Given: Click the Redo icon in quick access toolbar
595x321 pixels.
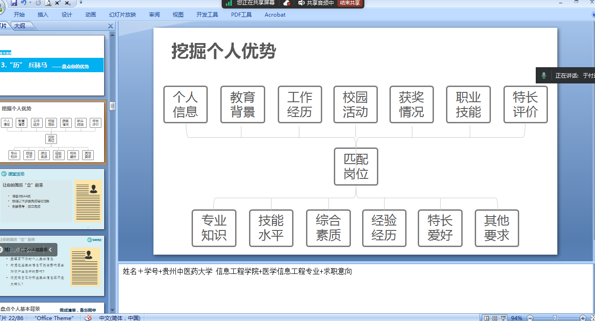Looking at the screenshot, I should (x=38, y=3).
